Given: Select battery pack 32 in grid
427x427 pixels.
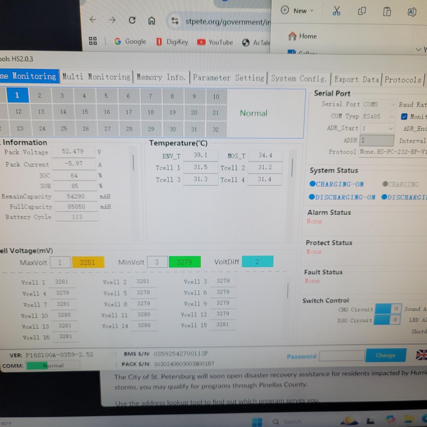Looking at the screenshot, I should [216, 129].
